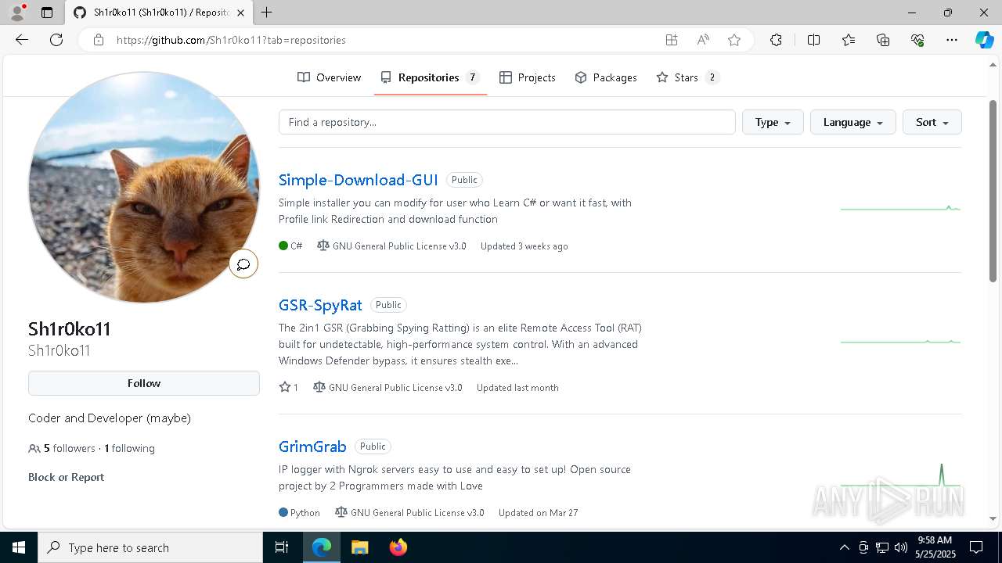Open the Simple-Download-GUI repository

(x=358, y=180)
